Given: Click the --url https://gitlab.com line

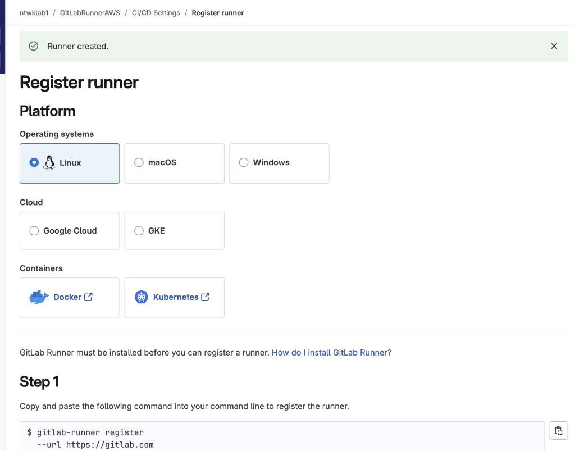Looking at the screenshot, I should 95,445.
